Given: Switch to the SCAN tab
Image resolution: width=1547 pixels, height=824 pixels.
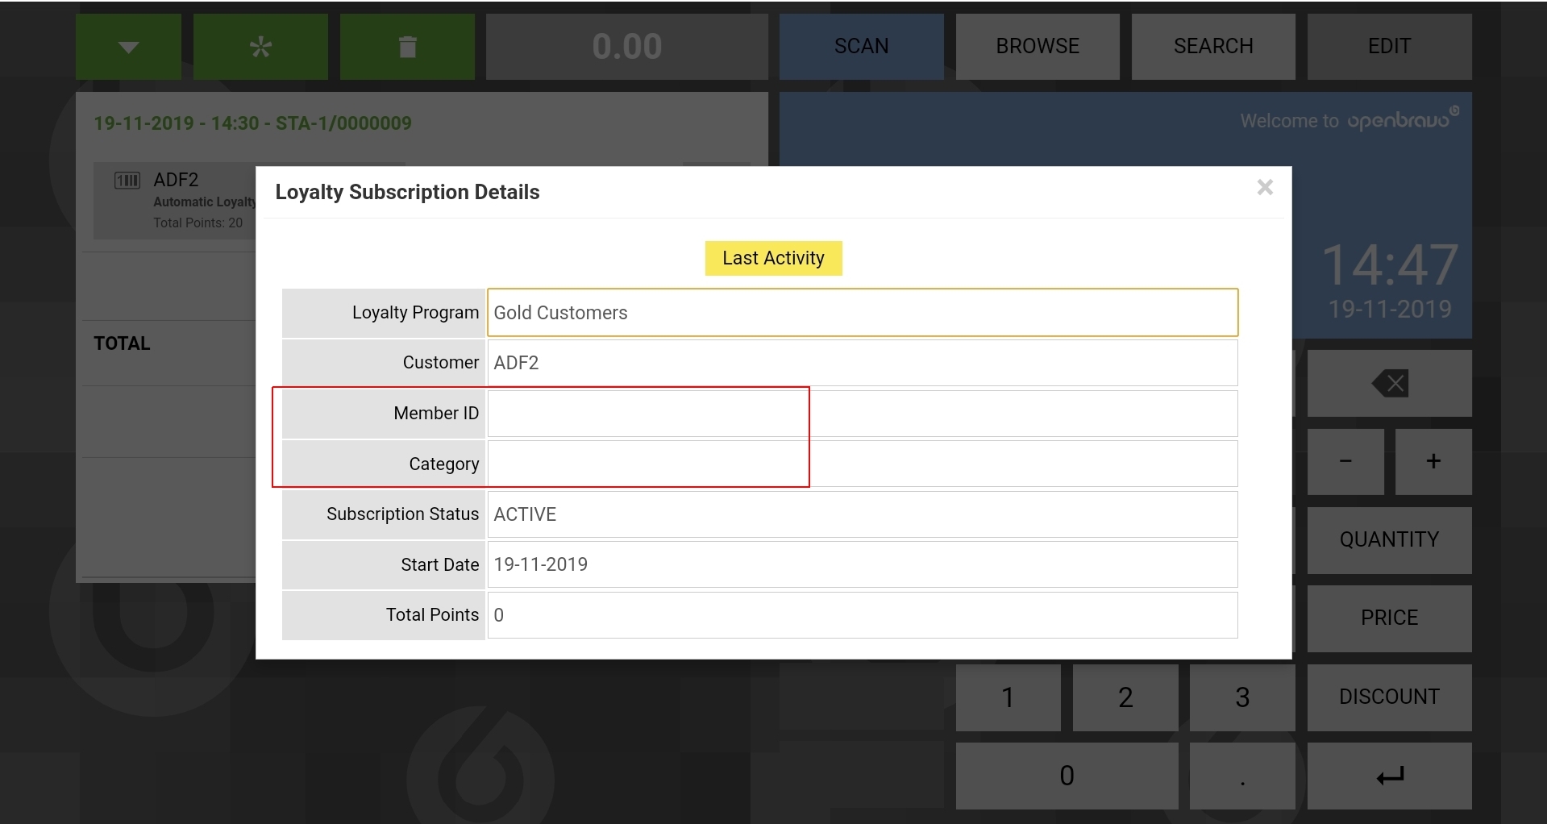Looking at the screenshot, I should point(861,47).
